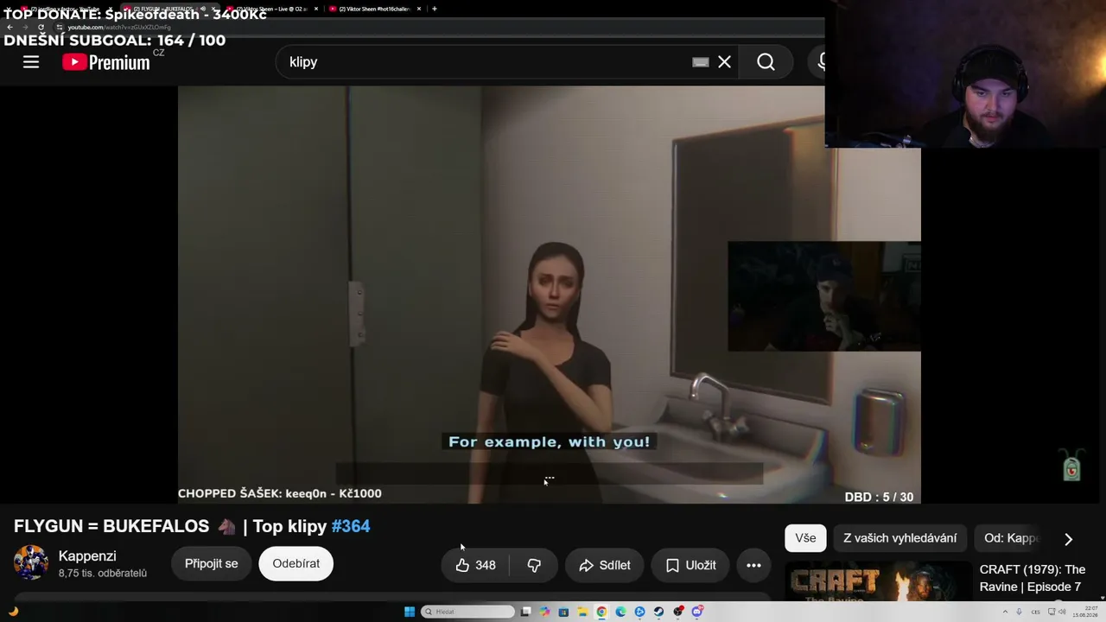Open the CES keyboard language switcher
Viewport: 1106px width, 622px height.
[1035, 612]
